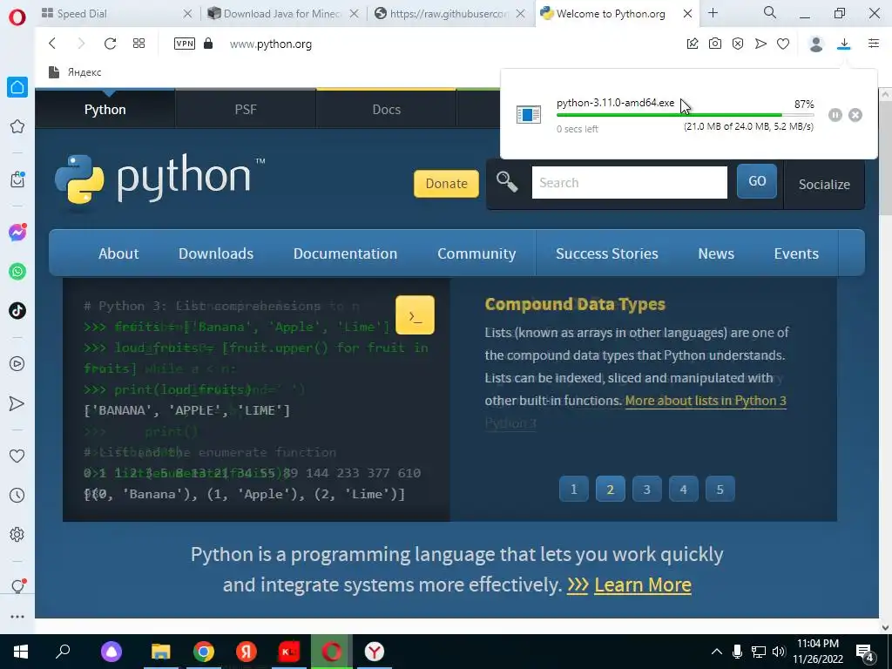Open the sidebar three-dots more menu
This screenshot has width=892, height=669.
17,616
